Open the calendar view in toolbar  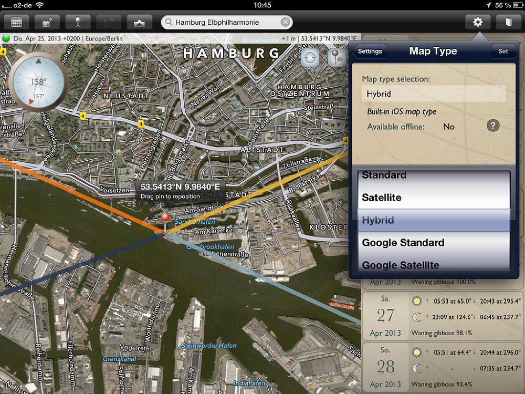point(16,22)
